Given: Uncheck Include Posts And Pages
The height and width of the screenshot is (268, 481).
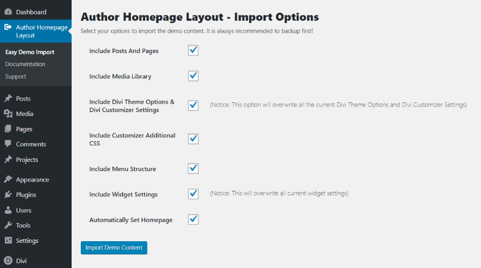Looking at the screenshot, I should 193,50.
